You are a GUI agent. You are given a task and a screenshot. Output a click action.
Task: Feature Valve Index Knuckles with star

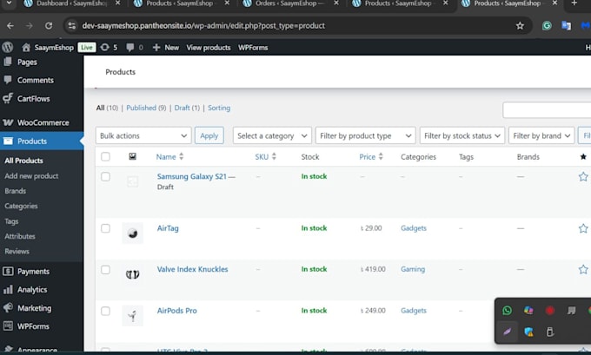tap(583, 270)
